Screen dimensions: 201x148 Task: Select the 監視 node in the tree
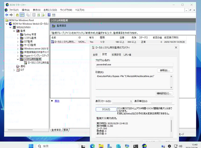point(23,31)
